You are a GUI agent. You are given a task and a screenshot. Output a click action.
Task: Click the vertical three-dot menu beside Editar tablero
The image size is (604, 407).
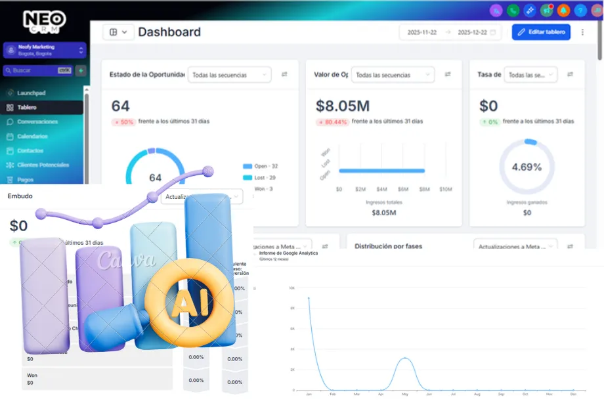point(582,32)
